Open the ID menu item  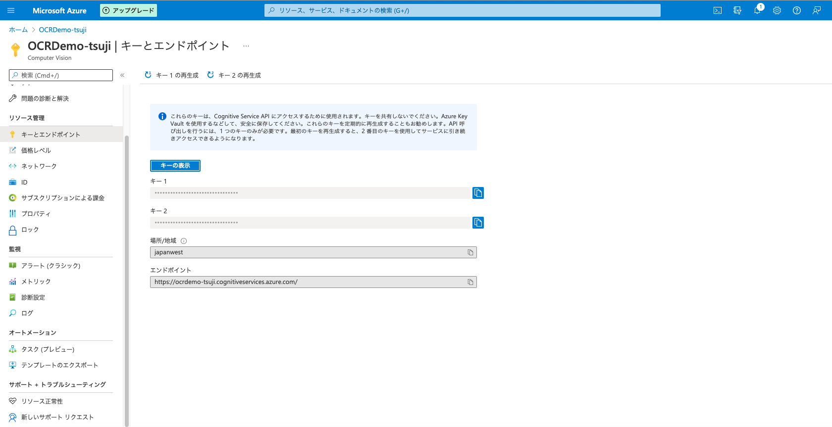click(x=61, y=182)
